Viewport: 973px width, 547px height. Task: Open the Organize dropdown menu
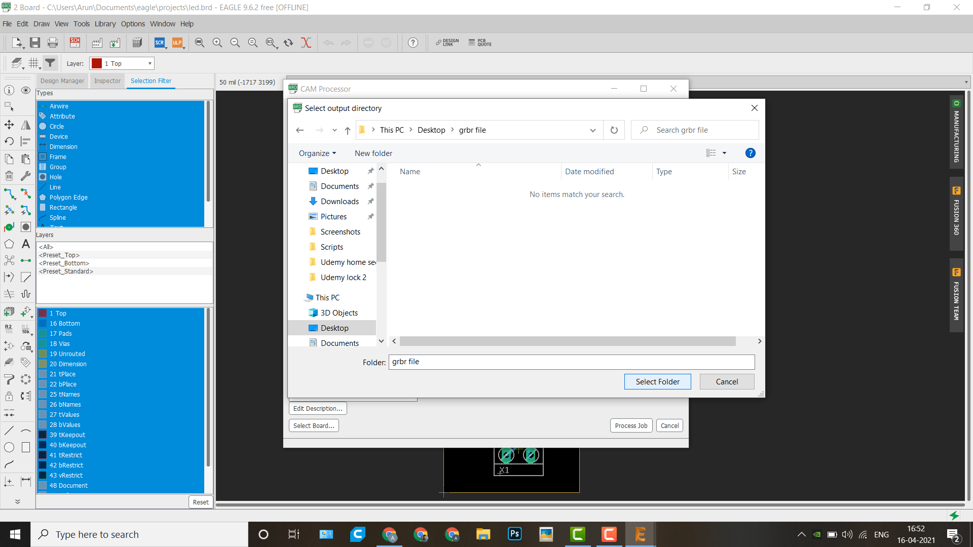317,153
